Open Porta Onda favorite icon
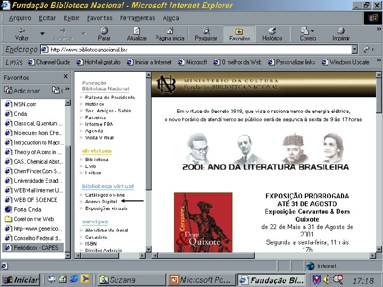 point(9,209)
